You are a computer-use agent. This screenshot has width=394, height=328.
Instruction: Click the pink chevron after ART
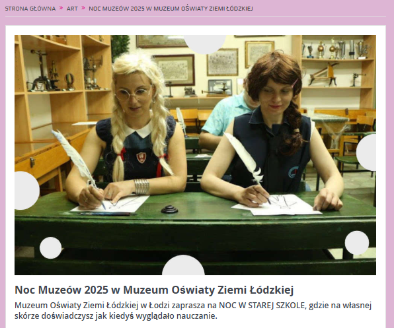(83, 8)
